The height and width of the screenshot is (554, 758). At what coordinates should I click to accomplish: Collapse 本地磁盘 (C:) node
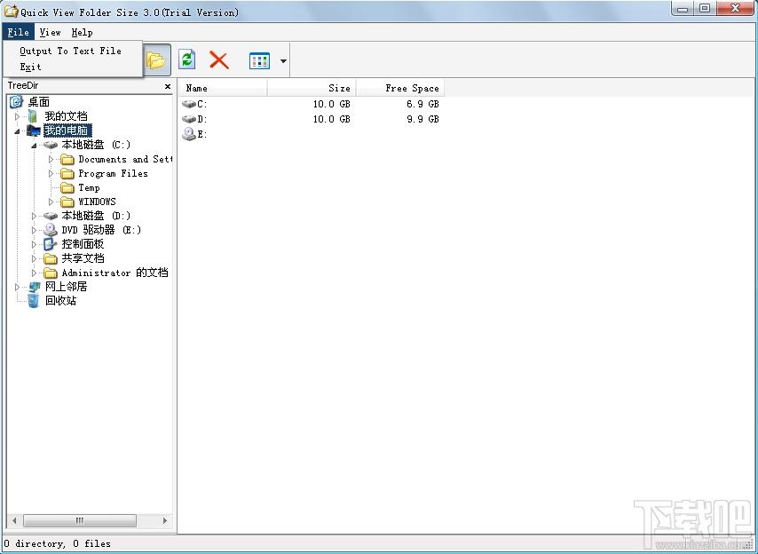click(34, 145)
